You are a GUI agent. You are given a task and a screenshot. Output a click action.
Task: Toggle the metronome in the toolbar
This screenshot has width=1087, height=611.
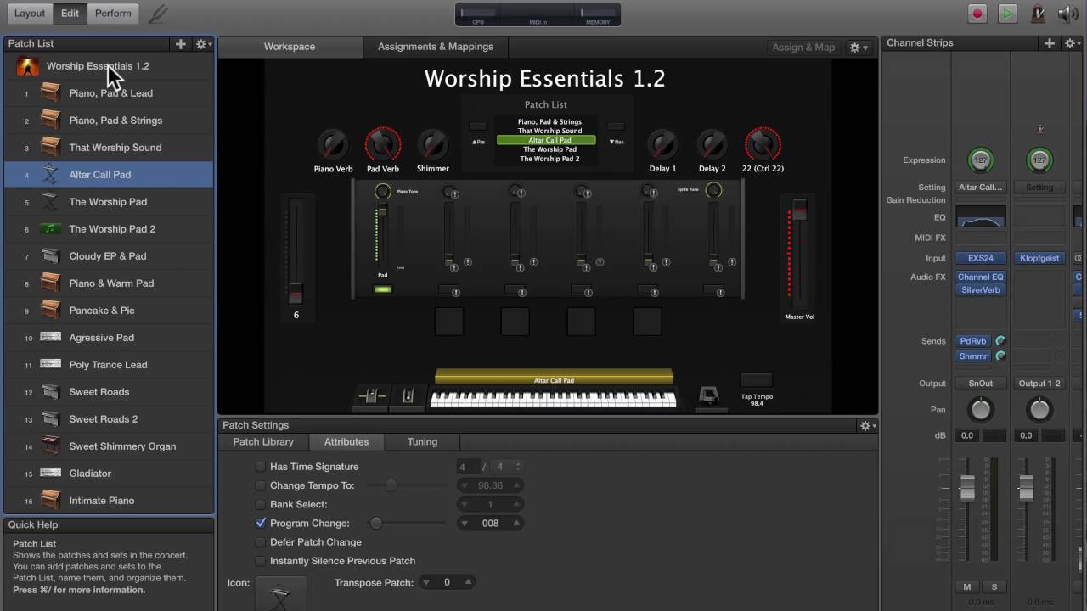point(1037,14)
